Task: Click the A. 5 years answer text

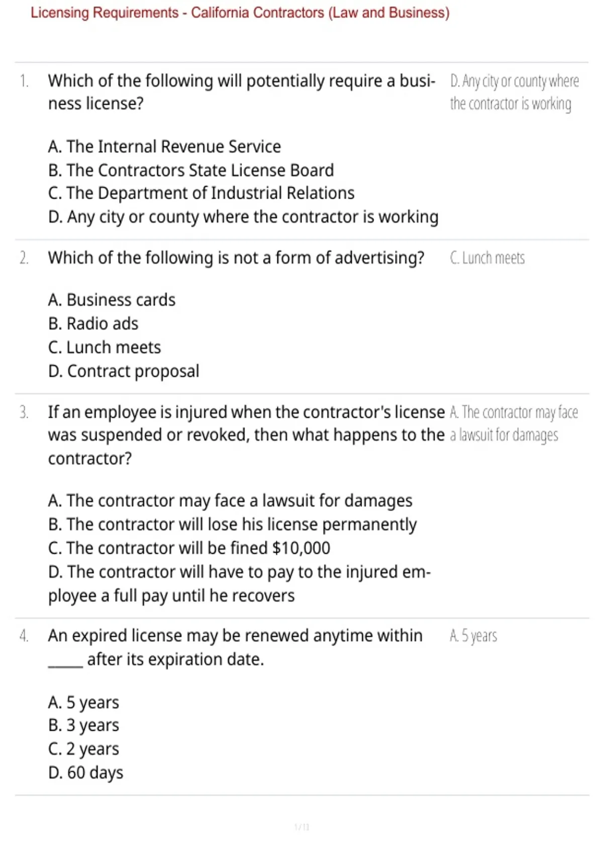Action: (473, 636)
